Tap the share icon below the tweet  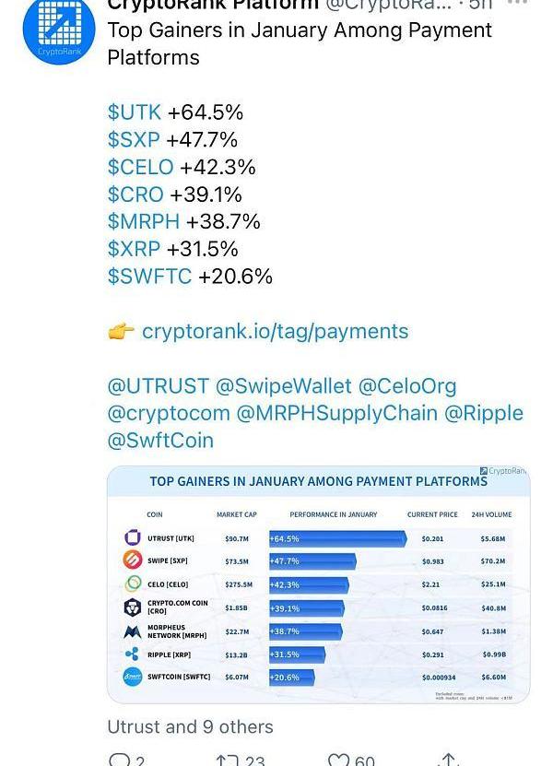click(448, 759)
